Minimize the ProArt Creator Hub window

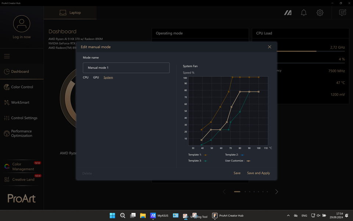pos(332,3)
